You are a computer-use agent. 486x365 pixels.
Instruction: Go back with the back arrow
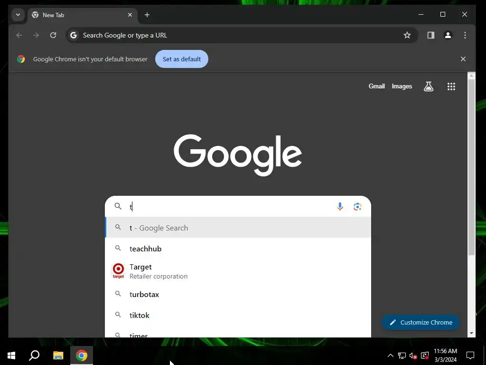[x=19, y=35]
